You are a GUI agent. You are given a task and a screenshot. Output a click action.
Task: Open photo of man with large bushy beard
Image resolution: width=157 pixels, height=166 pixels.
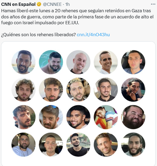point(133,117)
